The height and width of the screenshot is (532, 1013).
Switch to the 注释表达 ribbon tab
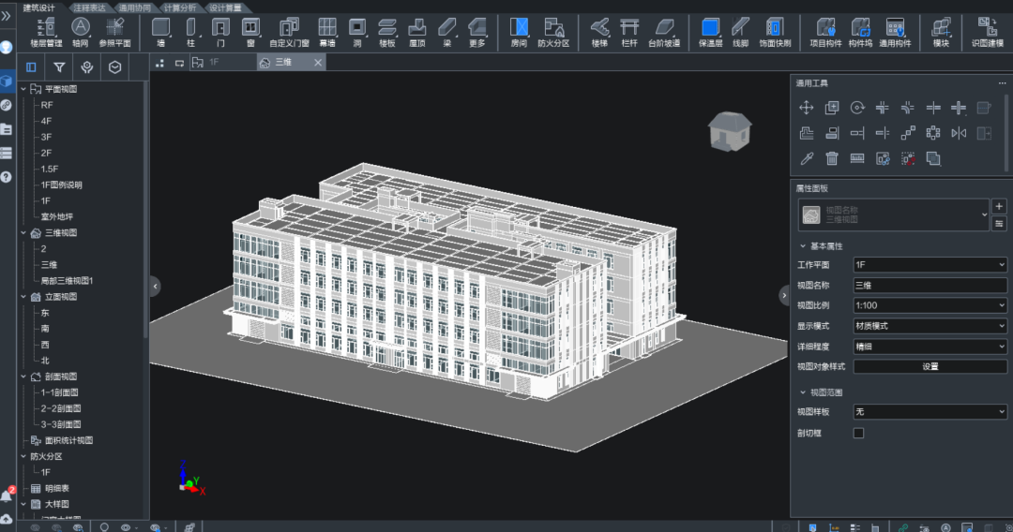89,7
